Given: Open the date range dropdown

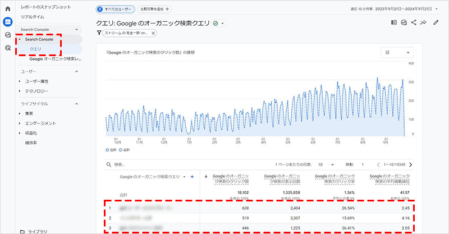Looking at the screenshot, I should [x=437, y=9].
